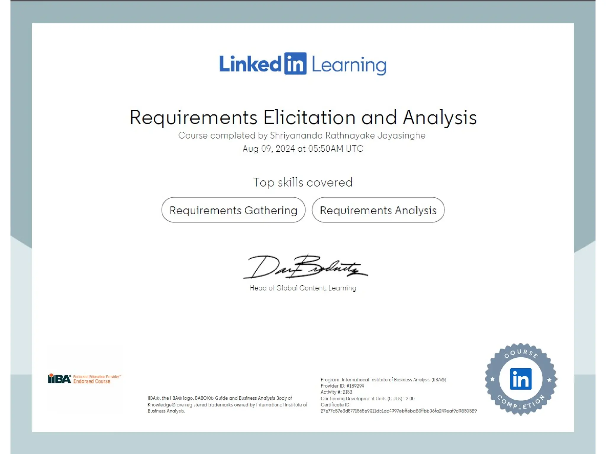Viewport: 606px width, 454px height.
Task: Select the Requirements Gathering skill pill
Action: click(x=233, y=210)
